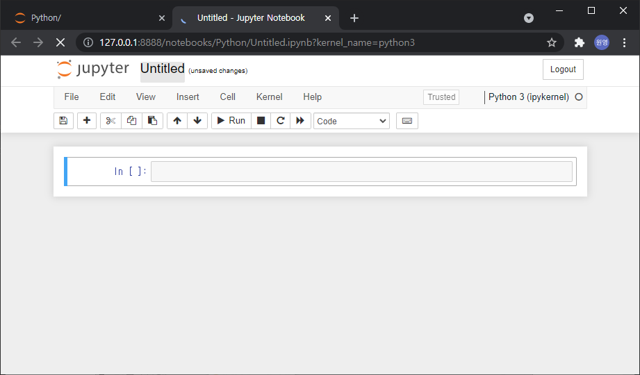Click the Trusted notebook indicator
The image size is (640, 375).
[x=441, y=97]
